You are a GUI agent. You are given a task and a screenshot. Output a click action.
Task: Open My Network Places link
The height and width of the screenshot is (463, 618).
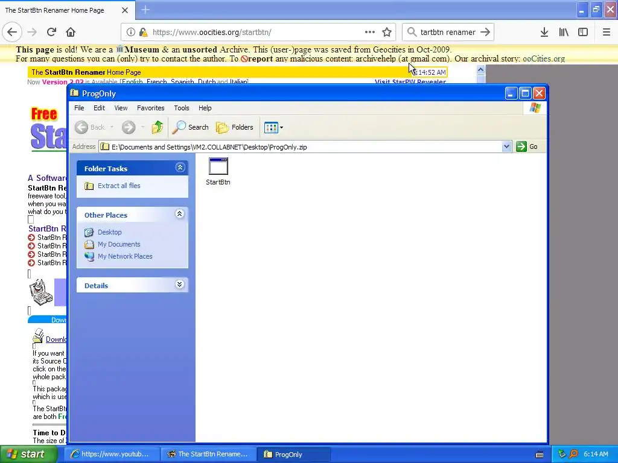[125, 256]
